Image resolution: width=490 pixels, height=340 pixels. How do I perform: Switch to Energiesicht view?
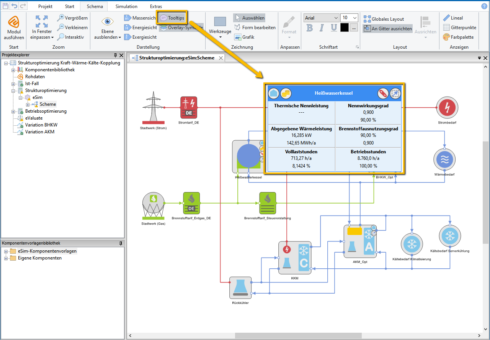[x=140, y=28]
